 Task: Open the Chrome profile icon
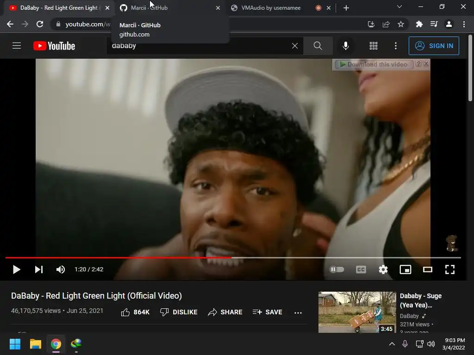[x=449, y=24]
